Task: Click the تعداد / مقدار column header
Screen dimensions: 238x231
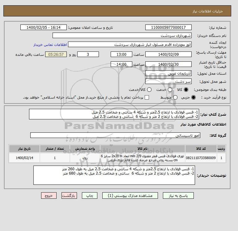Action: coord(55,149)
